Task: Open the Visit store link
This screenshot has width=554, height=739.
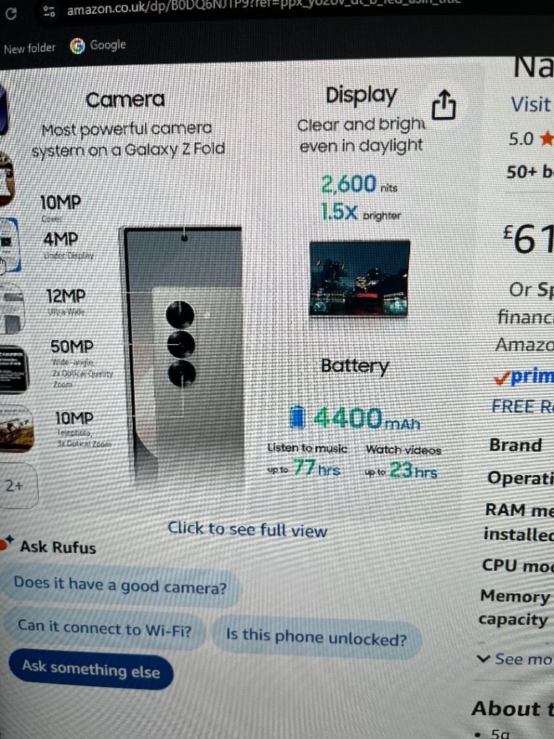Action: [x=532, y=105]
